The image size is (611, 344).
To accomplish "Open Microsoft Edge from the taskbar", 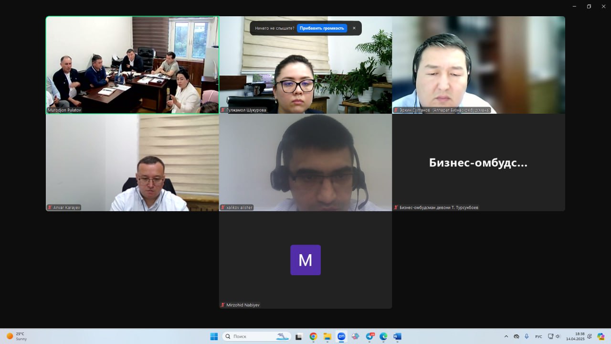I will 383,336.
